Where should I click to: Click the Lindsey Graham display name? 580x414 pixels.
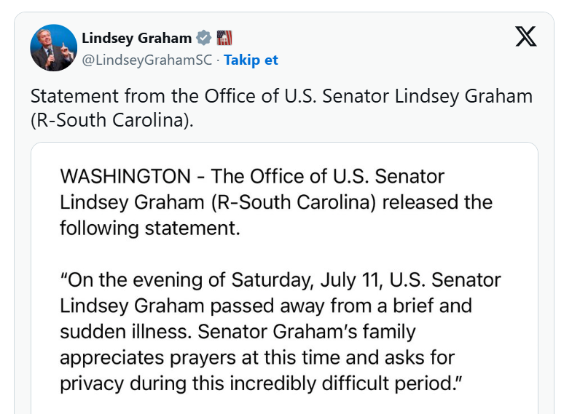tap(137, 38)
